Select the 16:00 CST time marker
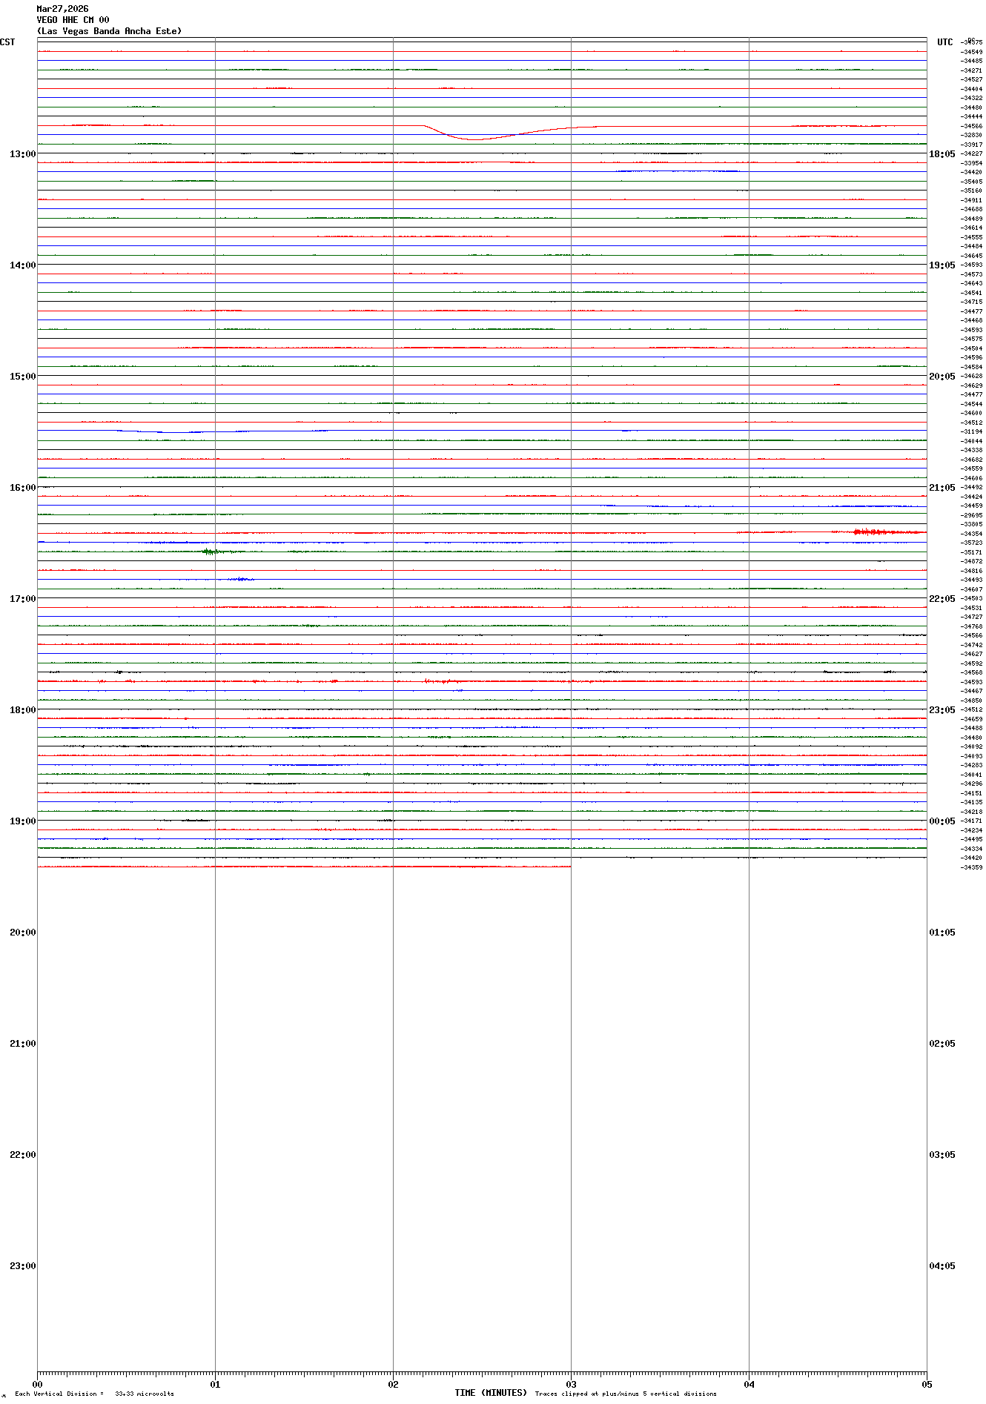 (22, 488)
